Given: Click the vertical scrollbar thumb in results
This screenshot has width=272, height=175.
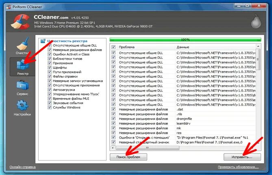Looking at the screenshot, I should (258, 60).
